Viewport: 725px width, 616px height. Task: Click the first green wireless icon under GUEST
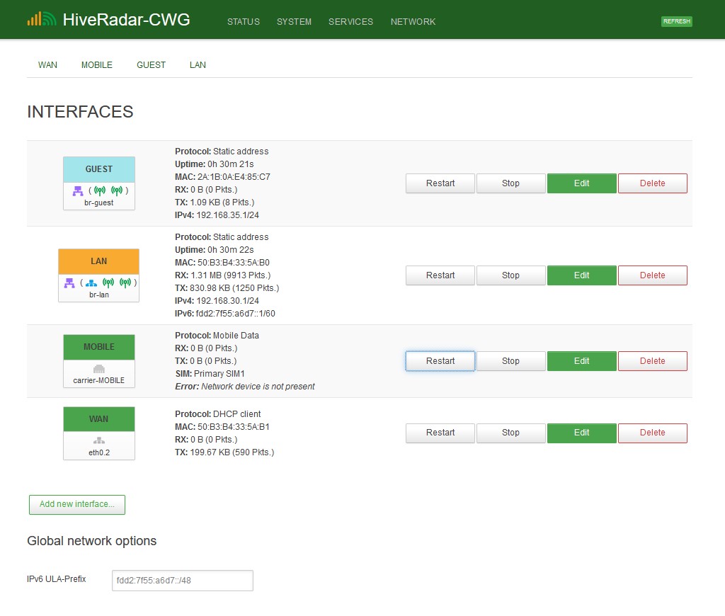point(99,190)
